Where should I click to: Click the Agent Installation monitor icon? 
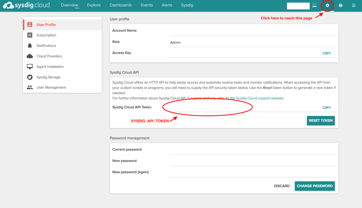(30, 66)
